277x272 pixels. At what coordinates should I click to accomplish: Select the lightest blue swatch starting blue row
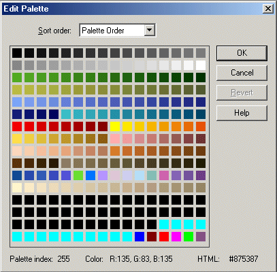(17, 102)
